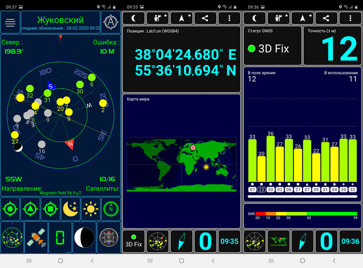363x268 pixels.
Task: Open overflow menu above the Lat/Lon position panel
Action: click(x=229, y=18)
